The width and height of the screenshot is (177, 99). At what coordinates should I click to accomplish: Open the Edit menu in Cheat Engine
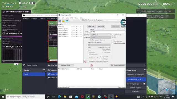tap(63, 18)
